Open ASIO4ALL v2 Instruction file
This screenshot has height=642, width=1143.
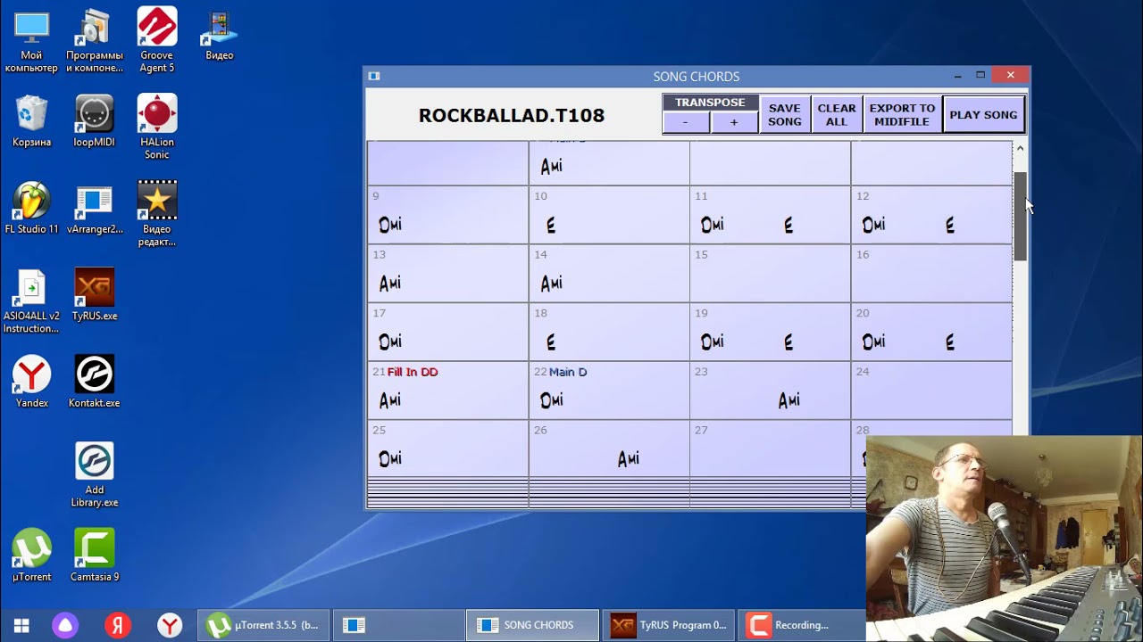(31, 301)
